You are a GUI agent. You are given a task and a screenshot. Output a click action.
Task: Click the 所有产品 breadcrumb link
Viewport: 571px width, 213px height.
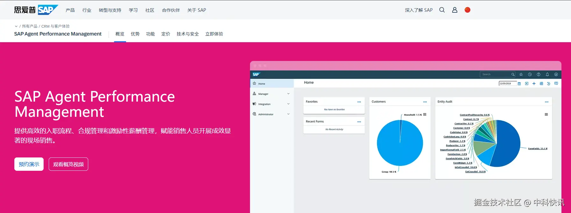(x=30, y=26)
